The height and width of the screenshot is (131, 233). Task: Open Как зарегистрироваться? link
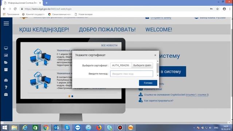159,100
